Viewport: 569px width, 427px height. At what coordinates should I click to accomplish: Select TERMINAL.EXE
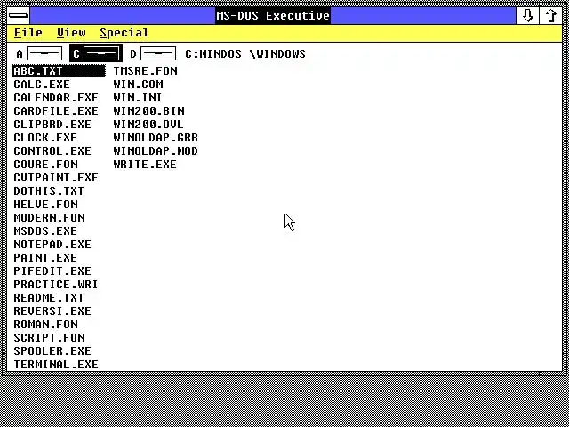point(56,365)
